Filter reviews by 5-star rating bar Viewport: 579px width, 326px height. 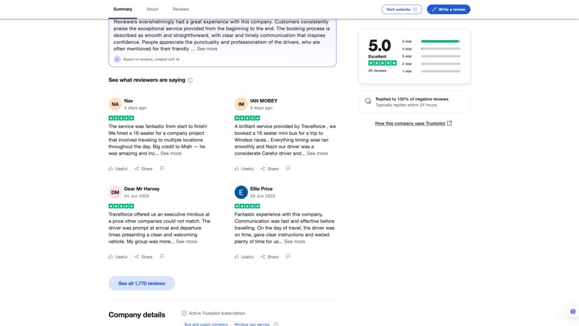431,41
